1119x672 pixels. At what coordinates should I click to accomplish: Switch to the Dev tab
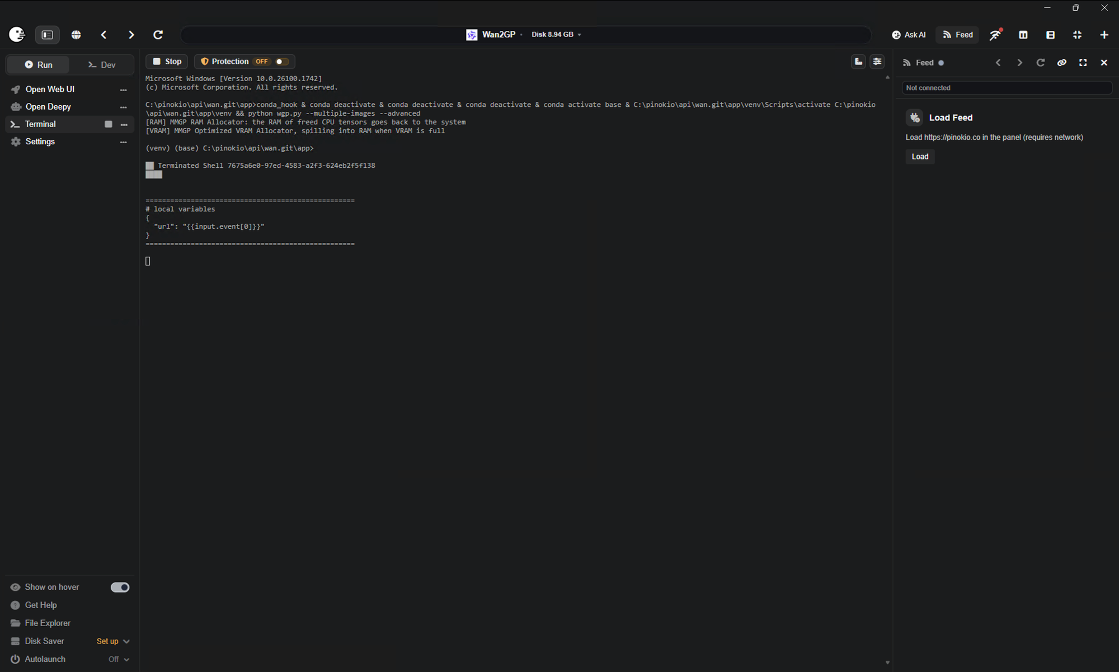(102, 65)
